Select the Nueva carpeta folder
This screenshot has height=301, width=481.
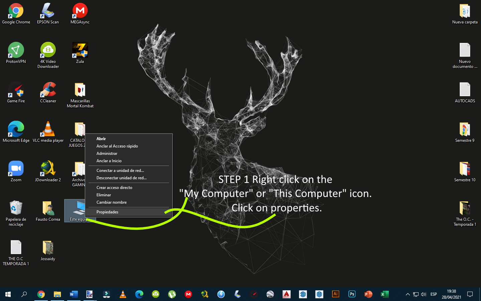tap(465, 13)
